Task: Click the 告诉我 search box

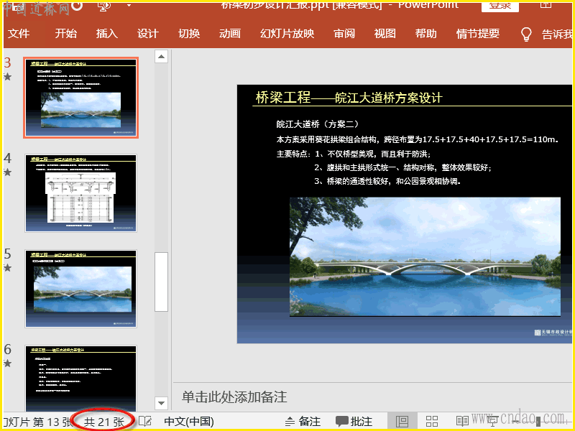Action: [x=556, y=34]
